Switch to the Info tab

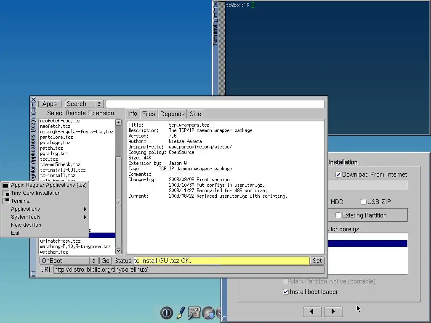pyautogui.click(x=132, y=114)
